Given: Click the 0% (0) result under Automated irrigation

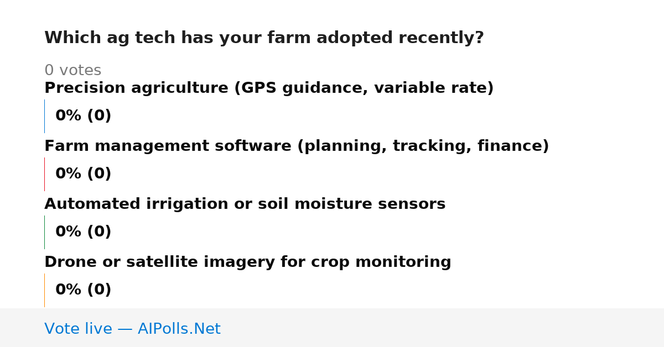Looking at the screenshot, I should pyautogui.click(x=84, y=232).
